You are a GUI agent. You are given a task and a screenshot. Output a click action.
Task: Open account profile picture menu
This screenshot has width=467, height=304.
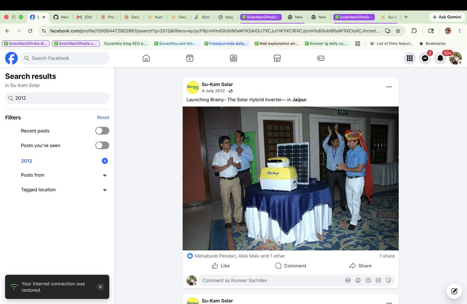tap(456, 58)
